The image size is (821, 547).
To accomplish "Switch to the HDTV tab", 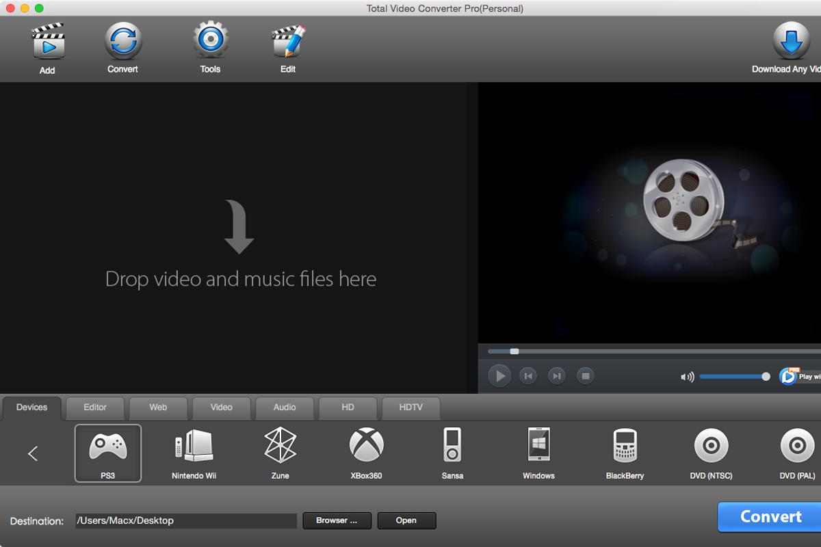I will (411, 408).
